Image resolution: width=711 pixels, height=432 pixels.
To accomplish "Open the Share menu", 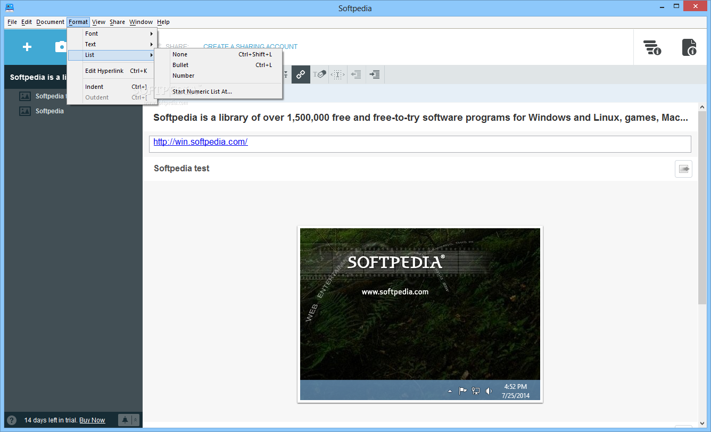I will tap(117, 22).
